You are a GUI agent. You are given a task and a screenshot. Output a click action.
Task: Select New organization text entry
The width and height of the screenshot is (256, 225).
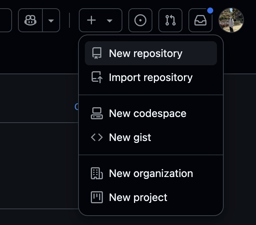click(151, 173)
